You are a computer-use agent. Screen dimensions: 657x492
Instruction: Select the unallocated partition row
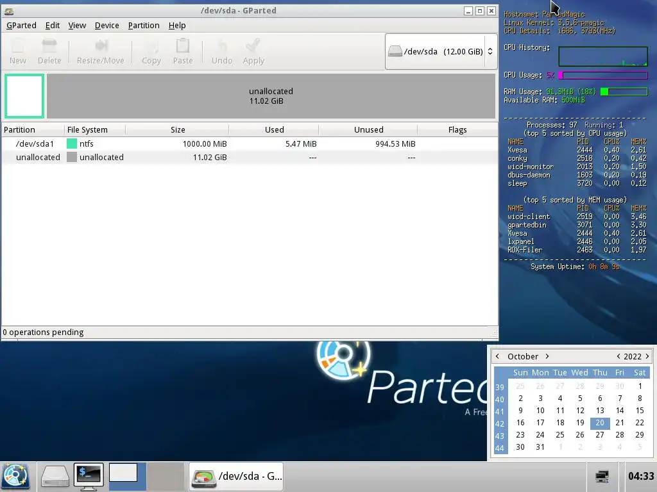250,158
